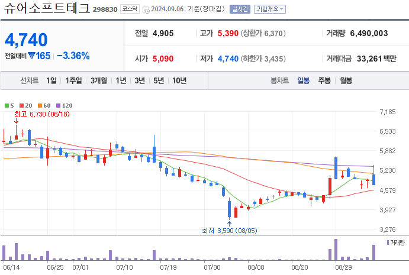This screenshot has height=275, width=409.
Task: Click the opening price 5,090
Action: (x=163, y=59)
